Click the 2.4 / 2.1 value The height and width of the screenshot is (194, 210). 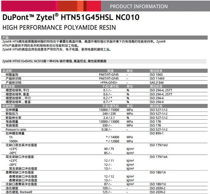[x=109, y=118]
